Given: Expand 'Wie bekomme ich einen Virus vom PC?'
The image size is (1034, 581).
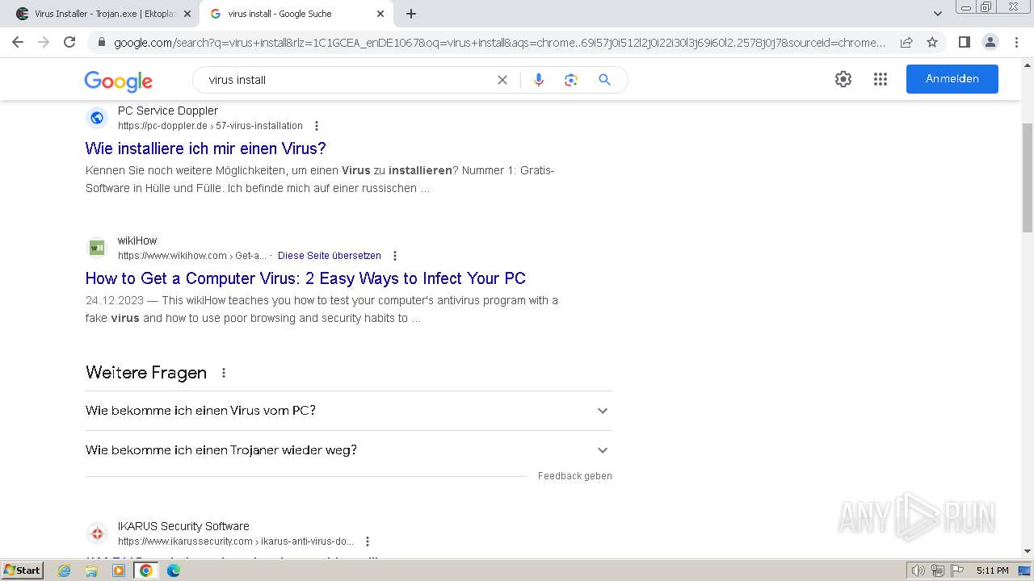Looking at the screenshot, I should click(349, 411).
